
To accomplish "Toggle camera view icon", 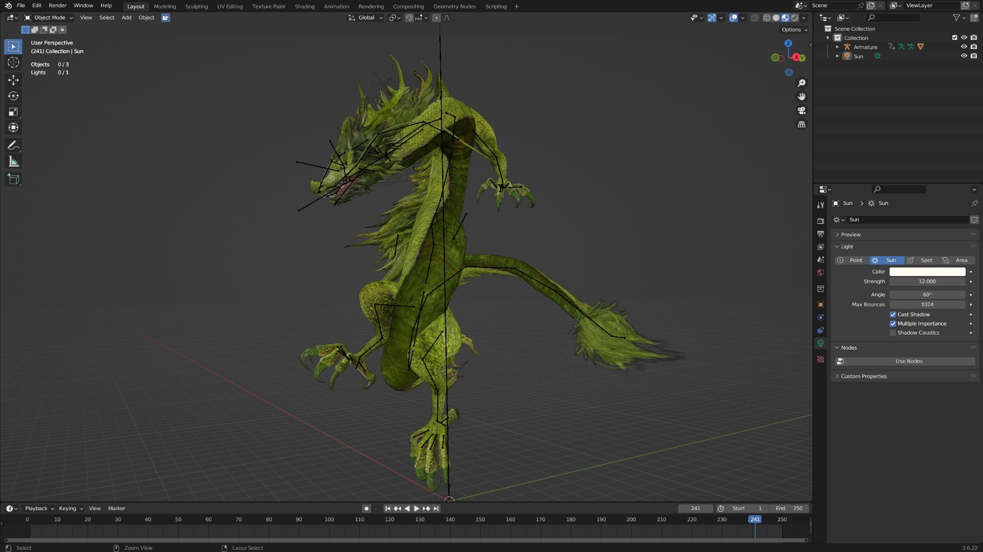I will point(802,110).
